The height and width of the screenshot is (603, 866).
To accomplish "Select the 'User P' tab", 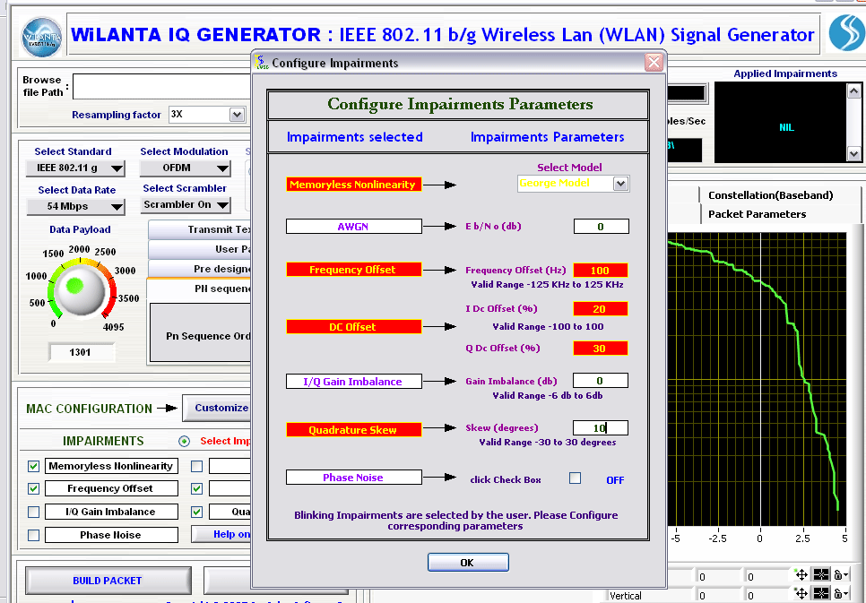I will 199,250.
